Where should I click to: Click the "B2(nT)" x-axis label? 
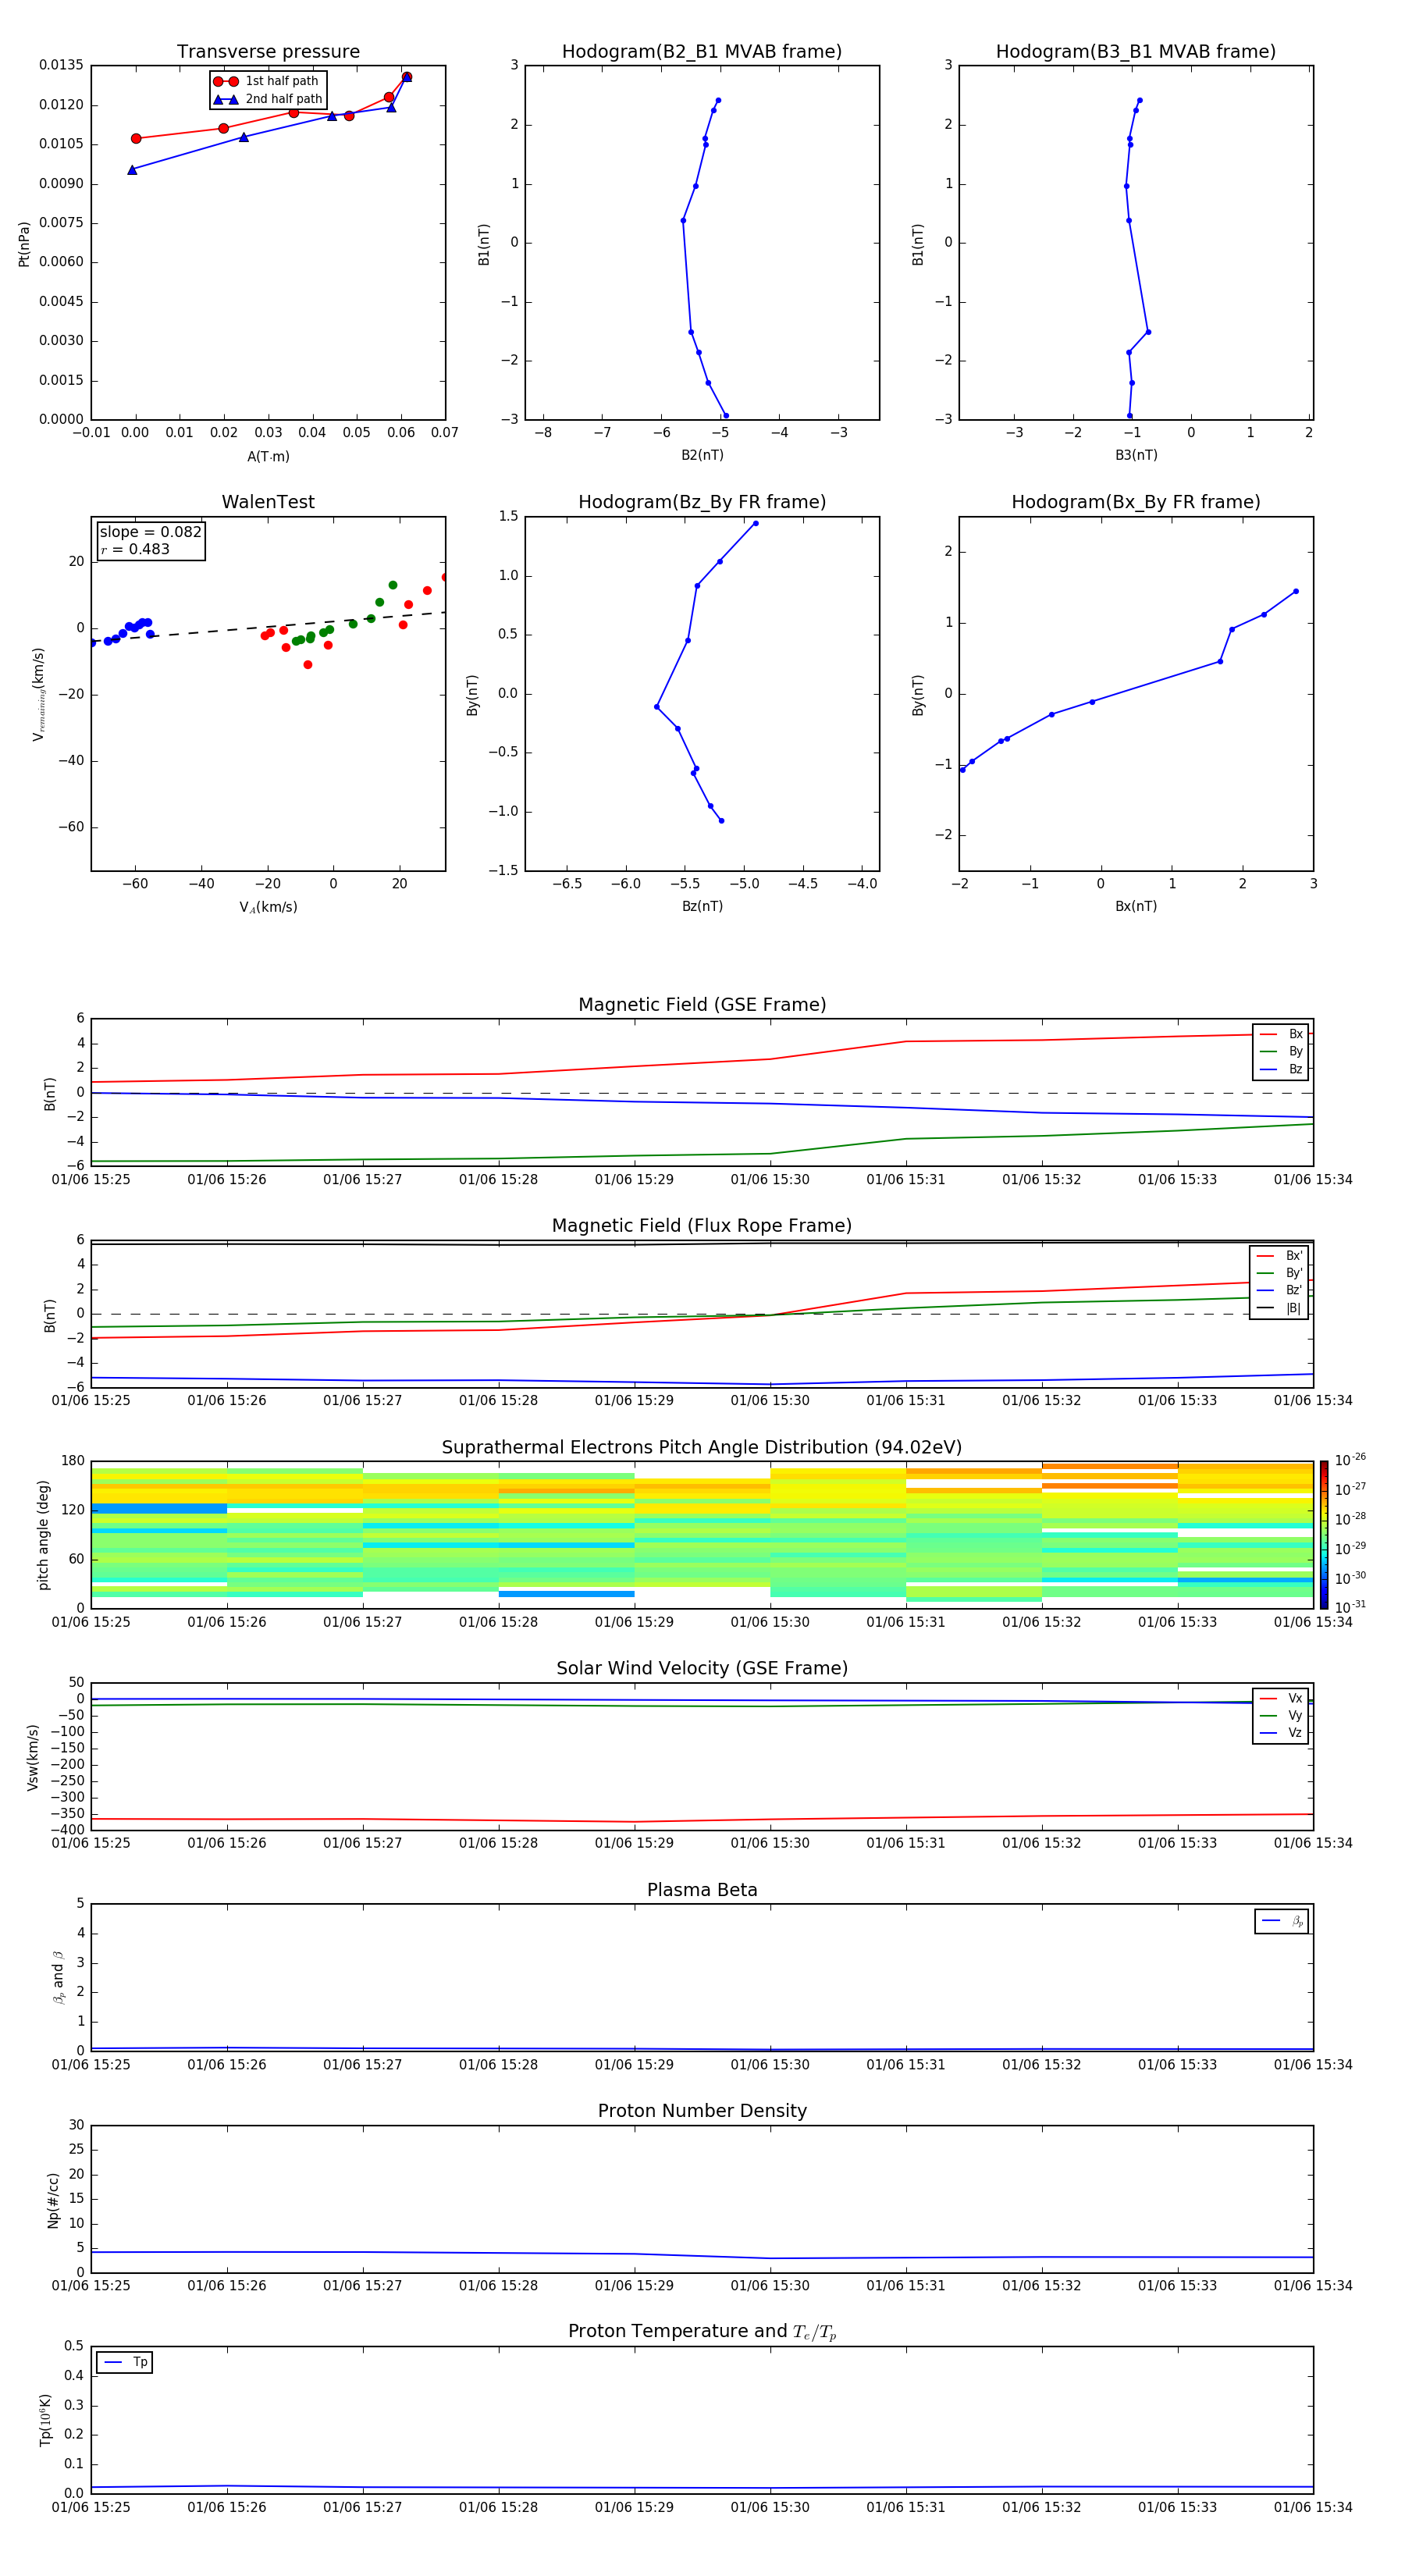click(702, 455)
